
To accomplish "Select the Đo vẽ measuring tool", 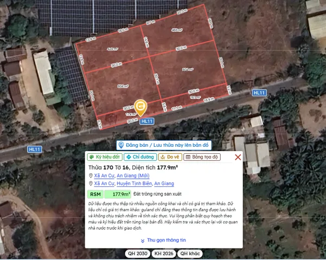I will pyautogui.click(x=170, y=157).
